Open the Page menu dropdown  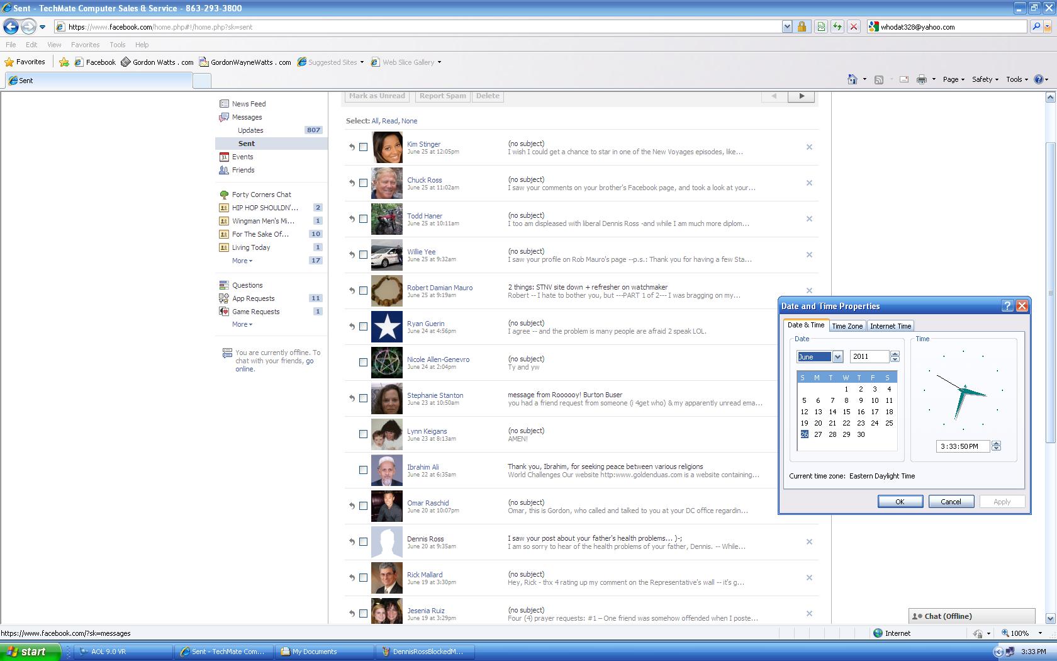pyautogui.click(x=954, y=79)
